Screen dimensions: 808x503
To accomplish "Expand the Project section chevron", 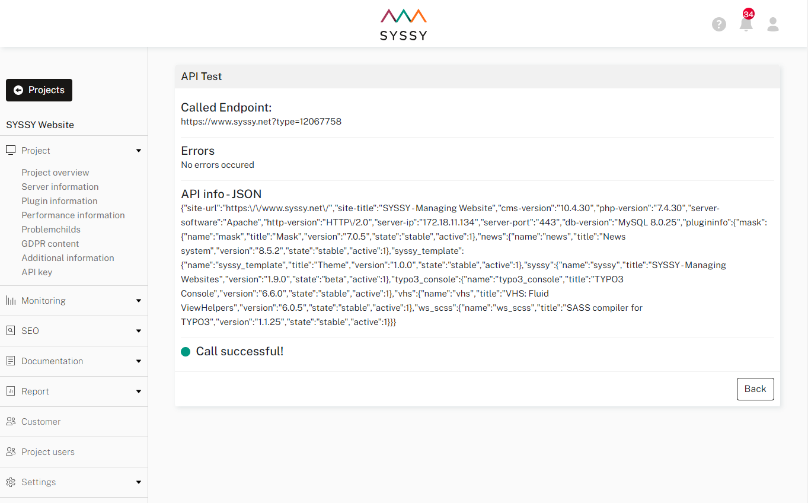I will 138,150.
